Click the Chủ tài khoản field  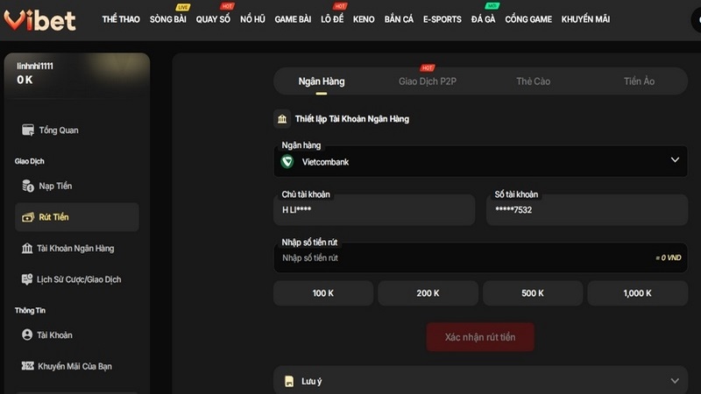(374, 209)
